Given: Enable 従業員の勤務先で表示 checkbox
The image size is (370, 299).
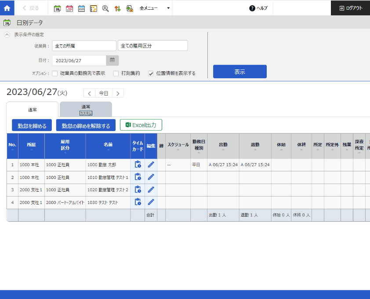Looking at the screenshot, I should (55, 73).
